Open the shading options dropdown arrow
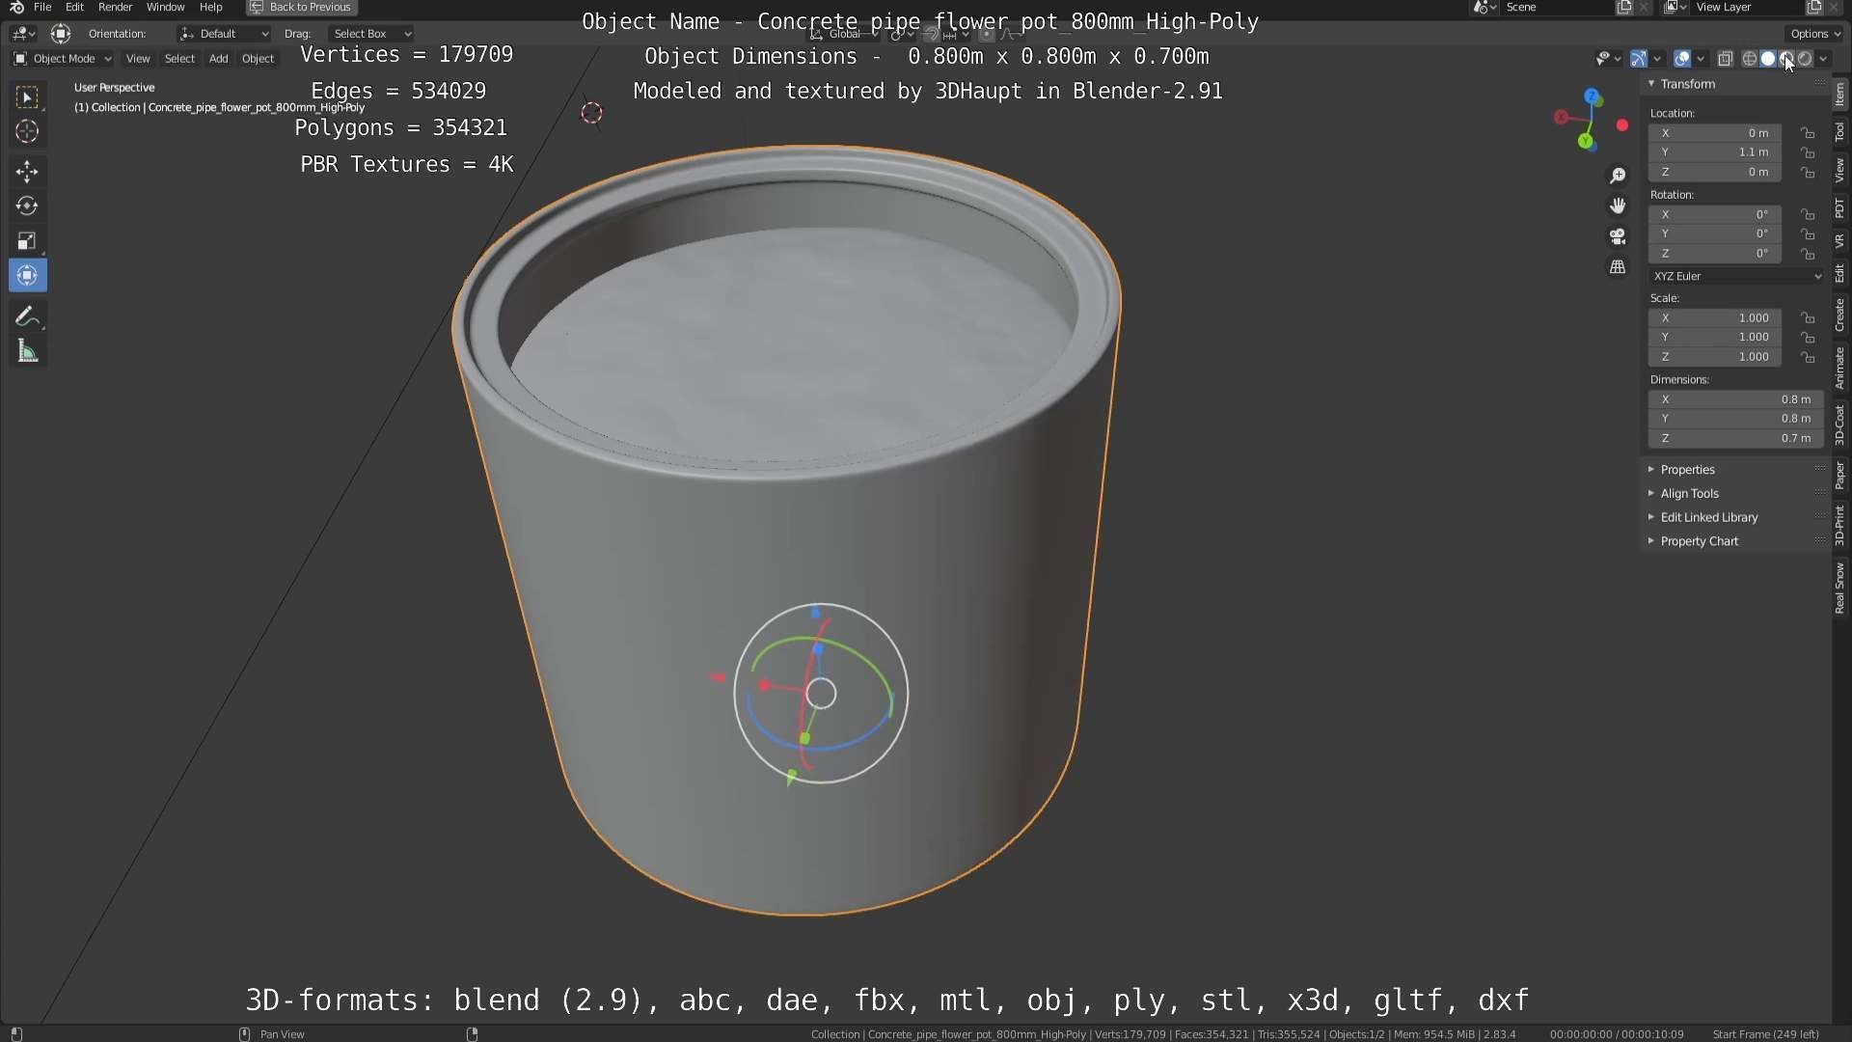The image size is (1852, 1042). tap(1823, 59)
